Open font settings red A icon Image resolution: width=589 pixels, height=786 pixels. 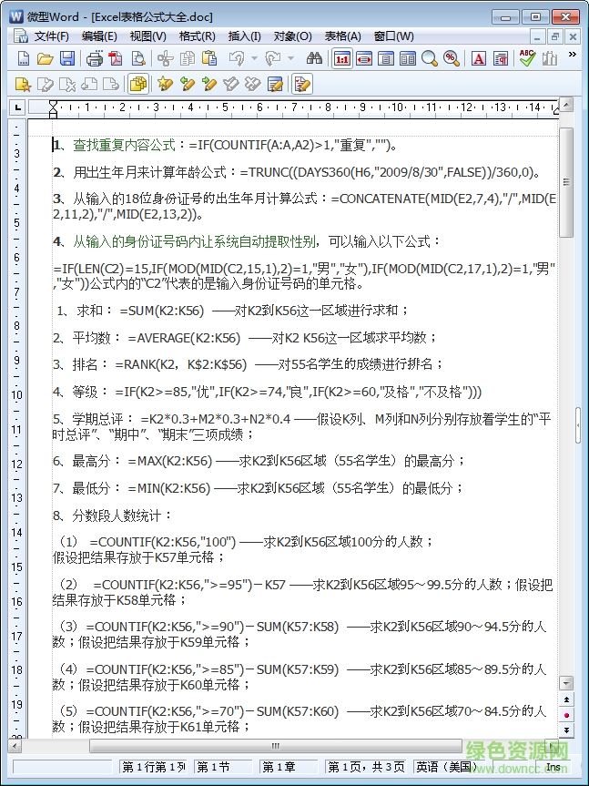tap(478, 58)
